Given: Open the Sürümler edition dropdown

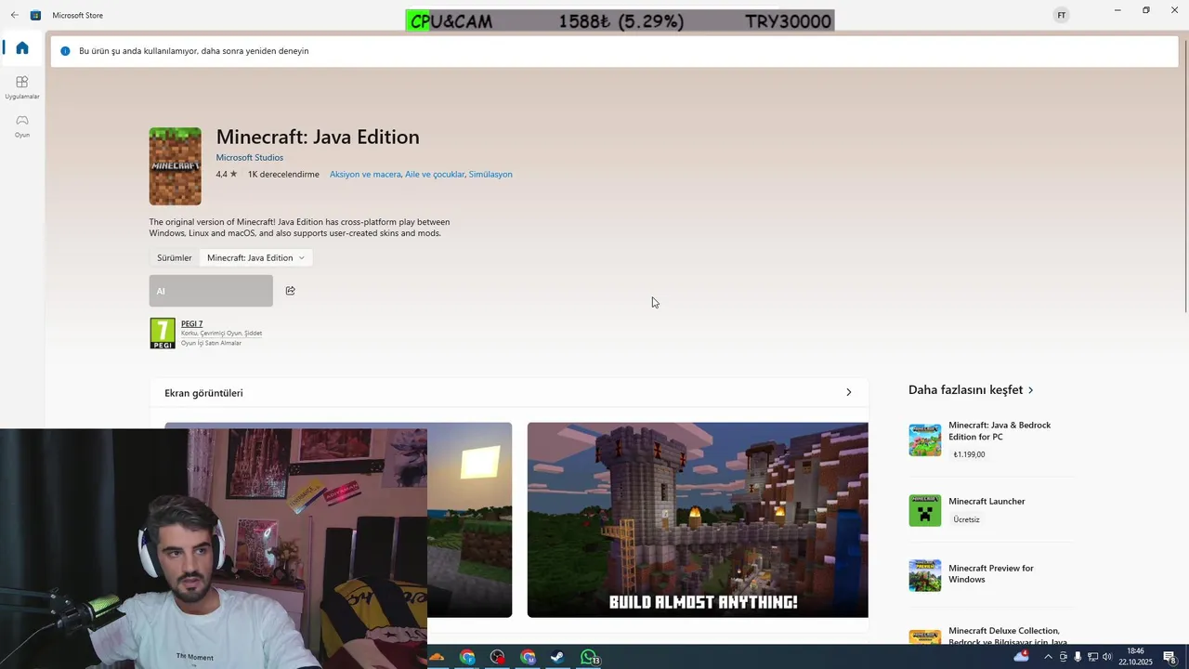Looking at the screenshot, I should click(x=256, y=257).
